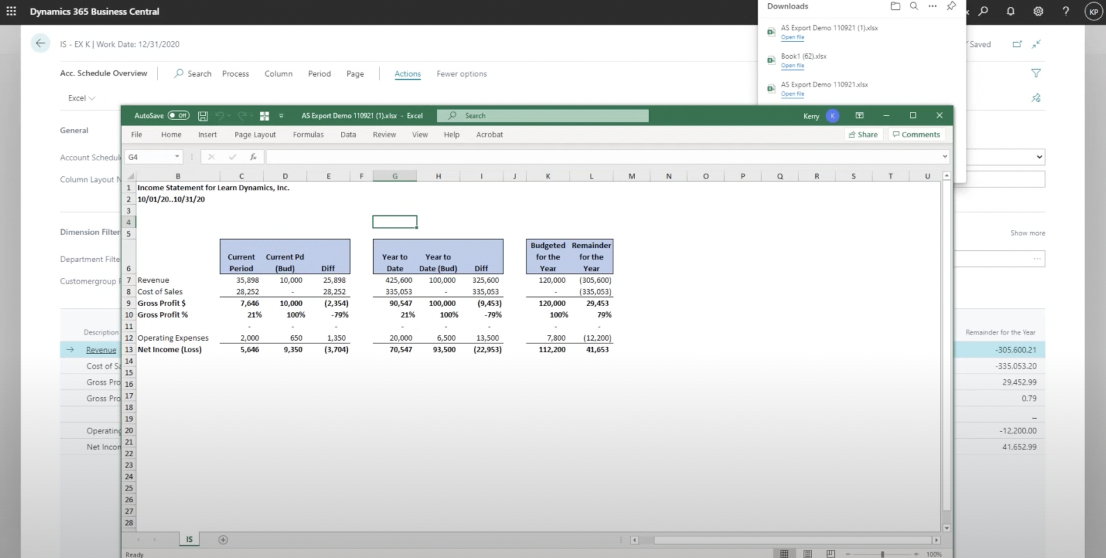This screenshot has height=558, width=1106.
Task: Open the Business Central help question mark
Action: tap(1066, 11)
